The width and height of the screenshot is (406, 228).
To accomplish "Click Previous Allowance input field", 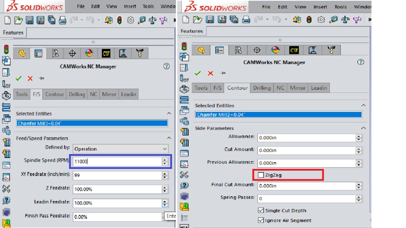I will coord(307,163).
